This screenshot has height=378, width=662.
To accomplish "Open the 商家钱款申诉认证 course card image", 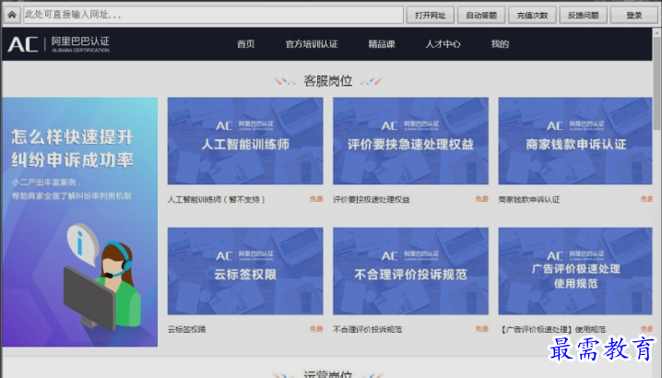I will [x=575, y=141].
